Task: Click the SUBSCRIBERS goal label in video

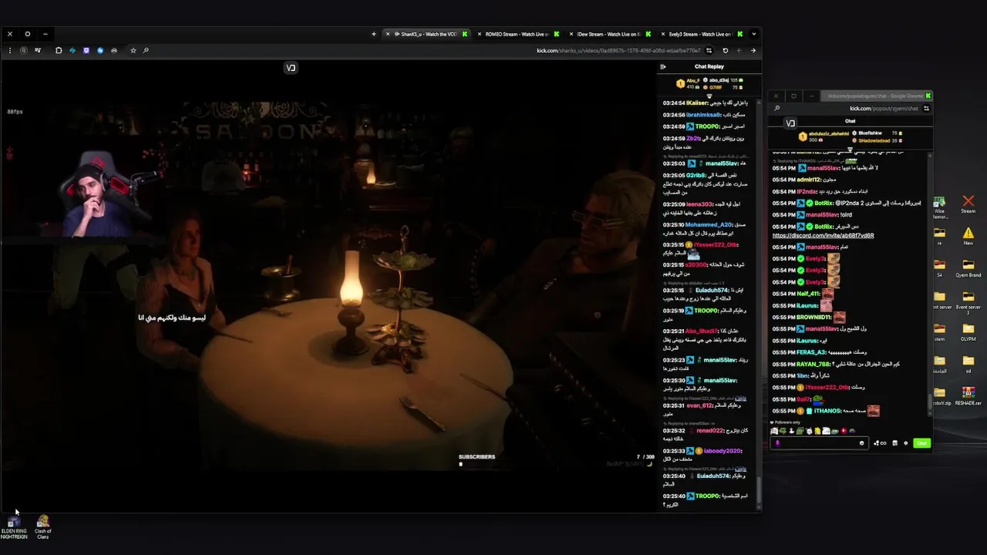Action: [x=477, y=457]
